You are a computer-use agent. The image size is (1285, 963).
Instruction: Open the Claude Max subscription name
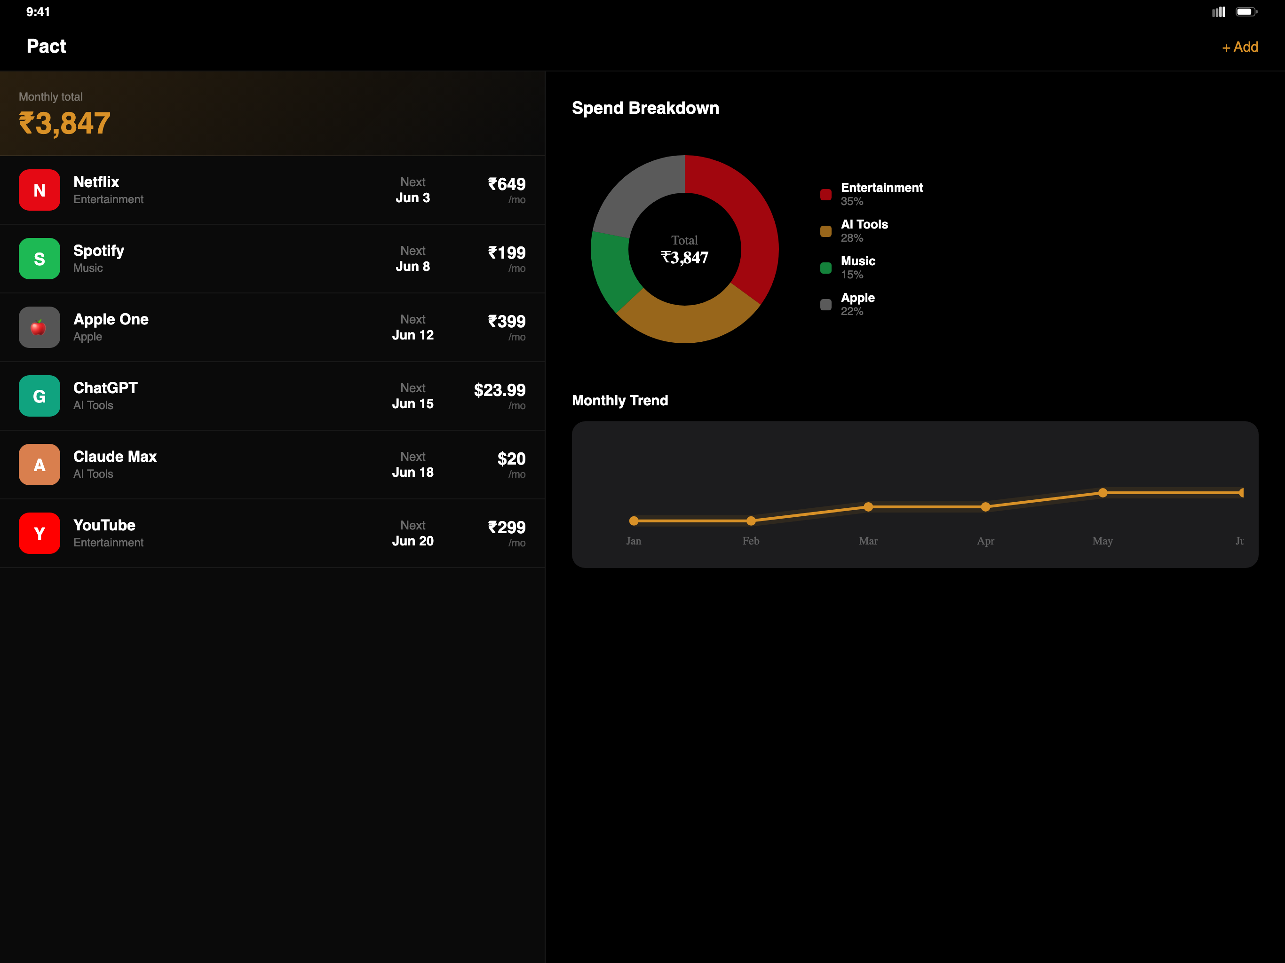(x=115, y=457)
